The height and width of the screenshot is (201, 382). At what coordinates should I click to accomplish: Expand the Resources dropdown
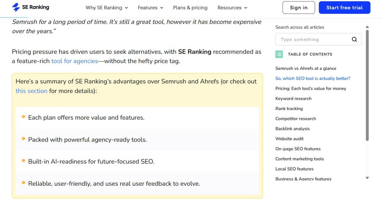230,7
